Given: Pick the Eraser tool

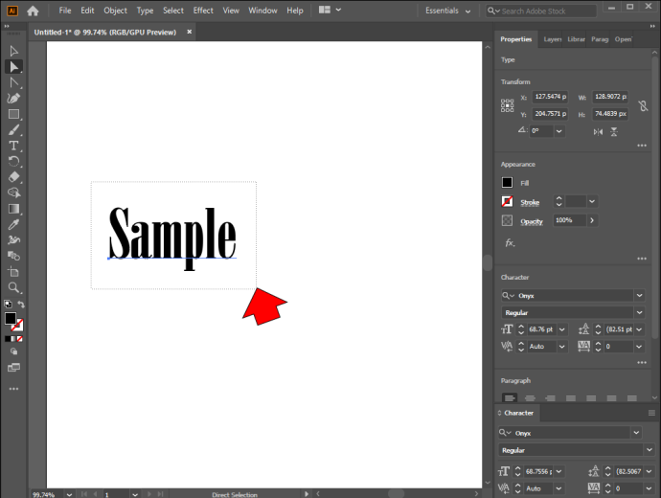Looking at the screenshot, I should point(13,177).
